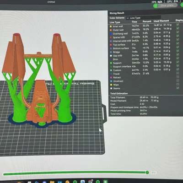
Task: Click the Support interface line type label
Action: (122, 66)
